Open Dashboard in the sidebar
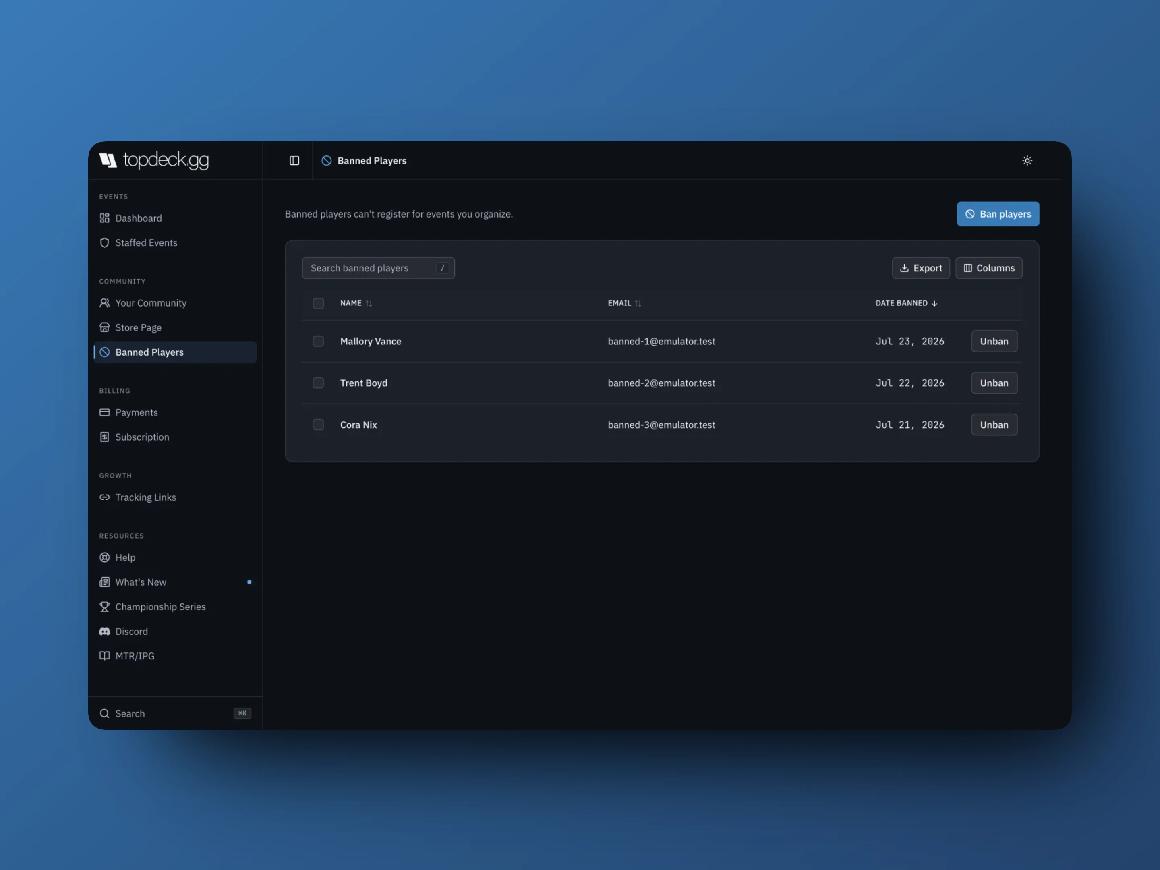Viewport: 1160px width, 870px height. (x=175, y=217)
